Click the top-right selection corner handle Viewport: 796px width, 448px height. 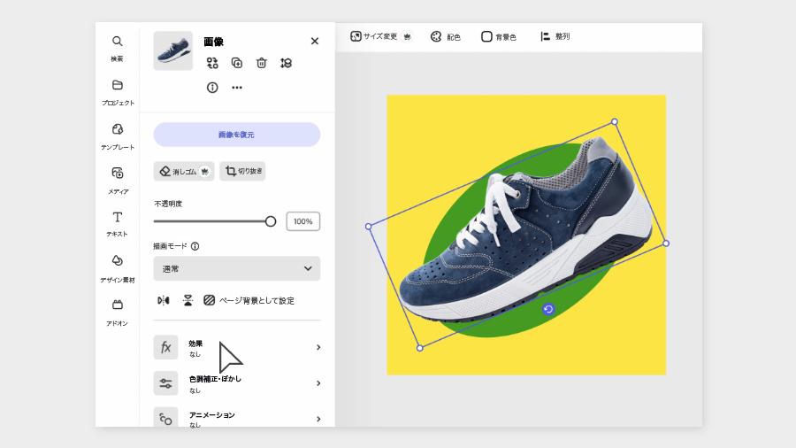(x=615, y=122)
